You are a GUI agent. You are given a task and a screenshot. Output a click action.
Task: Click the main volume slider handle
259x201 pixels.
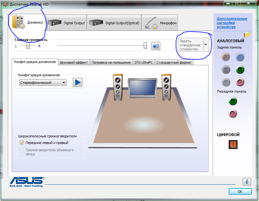click(145, 45)
